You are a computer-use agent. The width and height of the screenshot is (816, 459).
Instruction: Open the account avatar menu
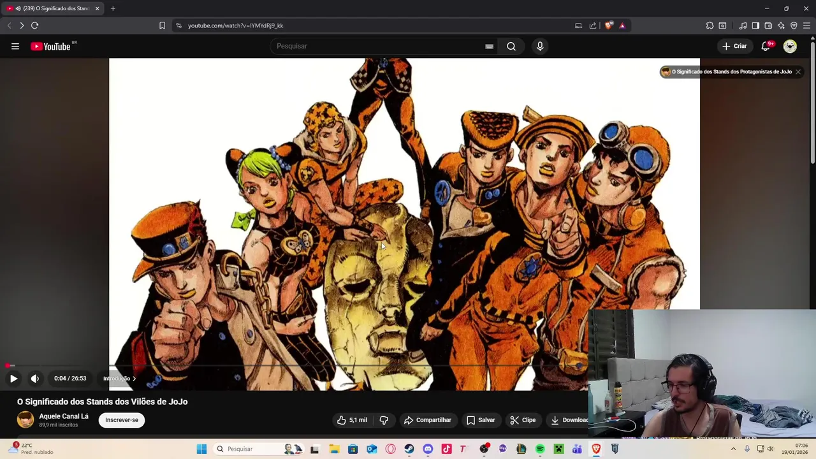(x=790, y=46)
